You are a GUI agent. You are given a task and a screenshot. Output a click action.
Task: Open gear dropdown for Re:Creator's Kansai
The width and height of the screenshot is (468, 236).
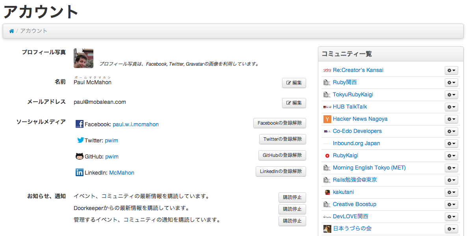click(x=451, y=70)
